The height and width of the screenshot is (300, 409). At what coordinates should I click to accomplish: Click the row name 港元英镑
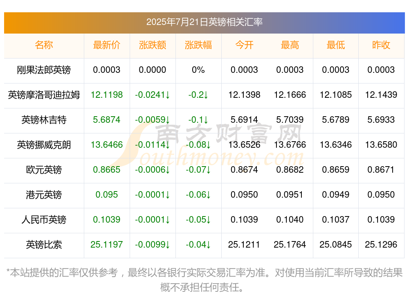(44, 195)
